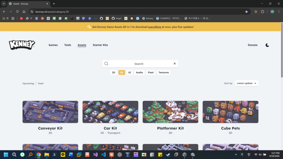The image size is (283, 159).
Task: Filter assets by Textures category
Action: click(x=164, y=73)
